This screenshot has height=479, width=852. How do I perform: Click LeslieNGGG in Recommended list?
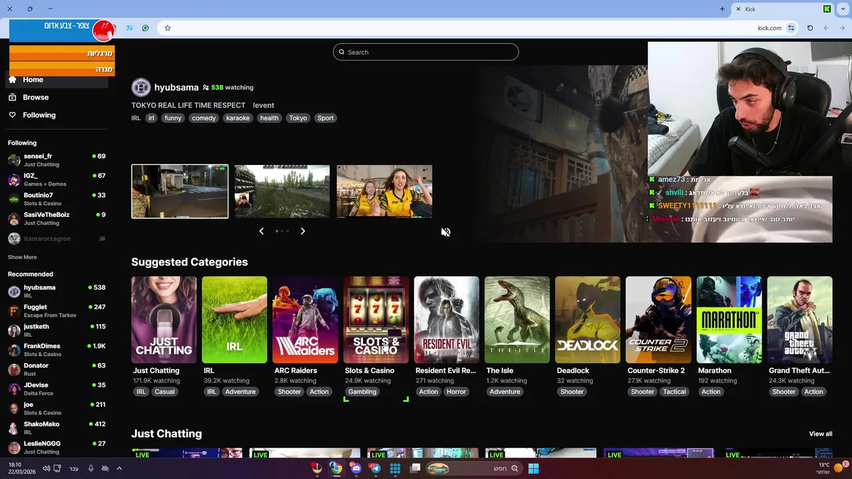[57, 447]
